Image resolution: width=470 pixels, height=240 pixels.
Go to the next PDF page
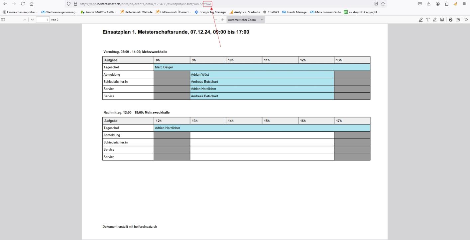pyautogui.click(x=32, y=20)
